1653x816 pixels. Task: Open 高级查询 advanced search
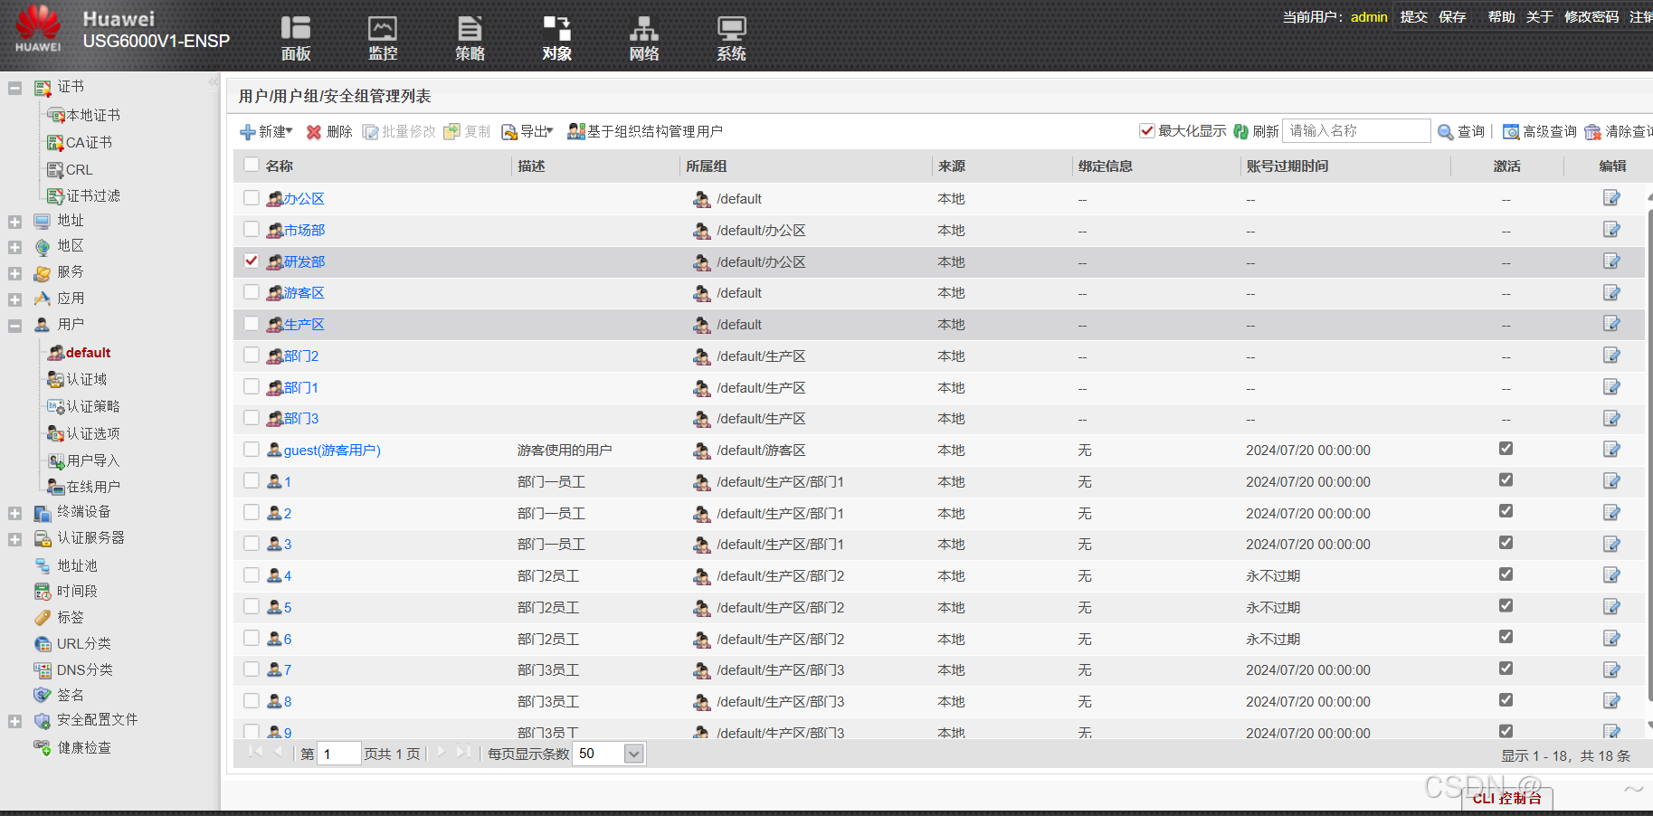pos(1540,132)
